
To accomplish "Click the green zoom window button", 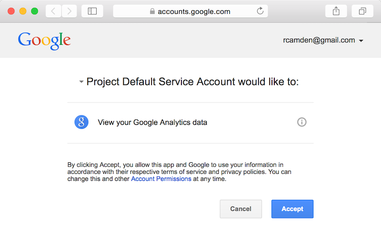I will click(34, 11).
